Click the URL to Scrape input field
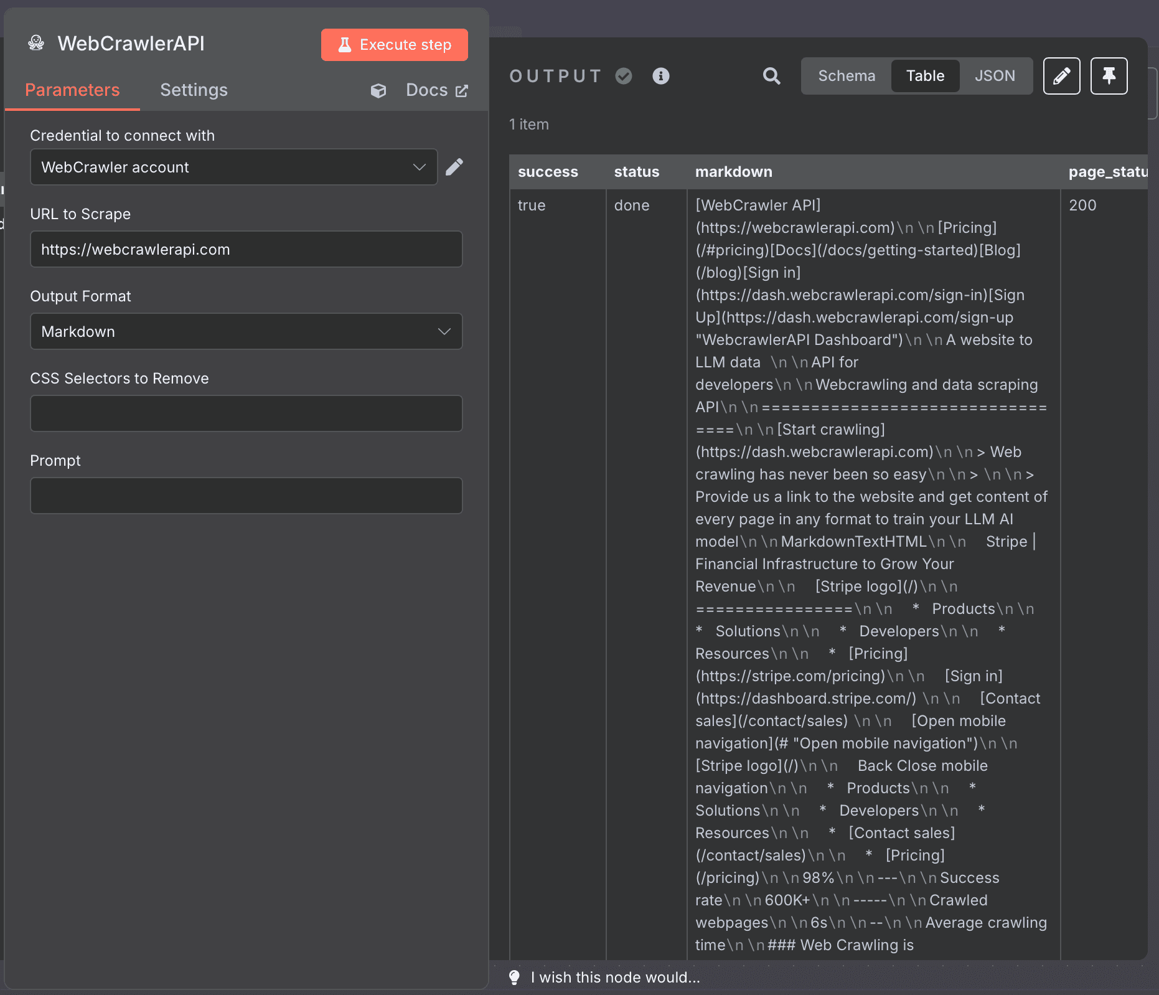The height and width of the screenshot is (995, 1159). click(246, 249)
